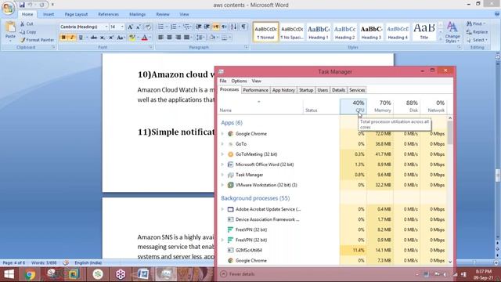Open the References ribbon tab
Screen dimensions: 501x282
(x=108, y=14)
